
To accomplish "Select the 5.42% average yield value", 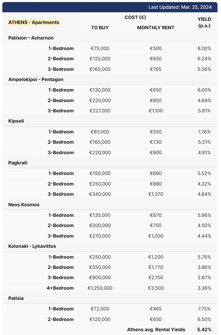I will tap(204, 330).
